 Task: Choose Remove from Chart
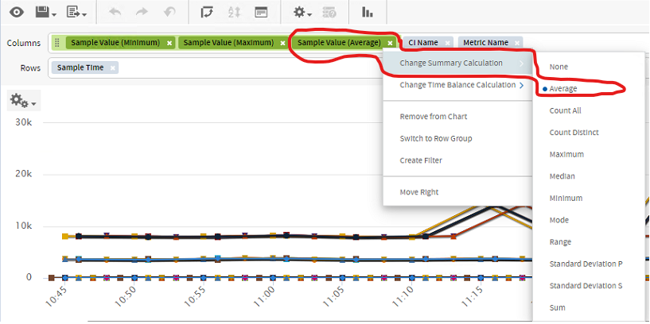[x=433, y=117]
